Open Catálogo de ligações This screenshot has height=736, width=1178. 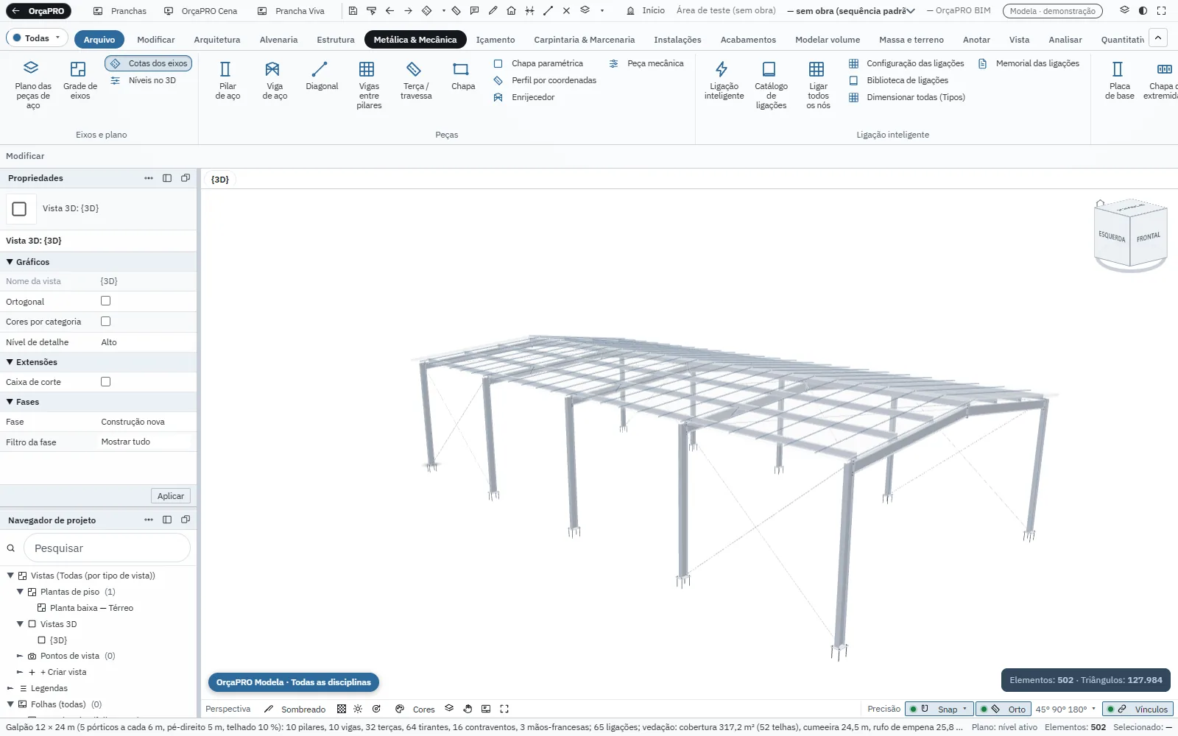[x=771, y=85]
